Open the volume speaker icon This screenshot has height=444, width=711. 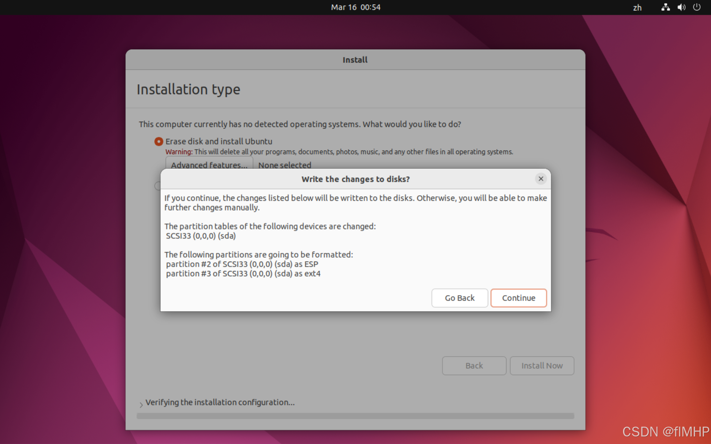(681, 7)
